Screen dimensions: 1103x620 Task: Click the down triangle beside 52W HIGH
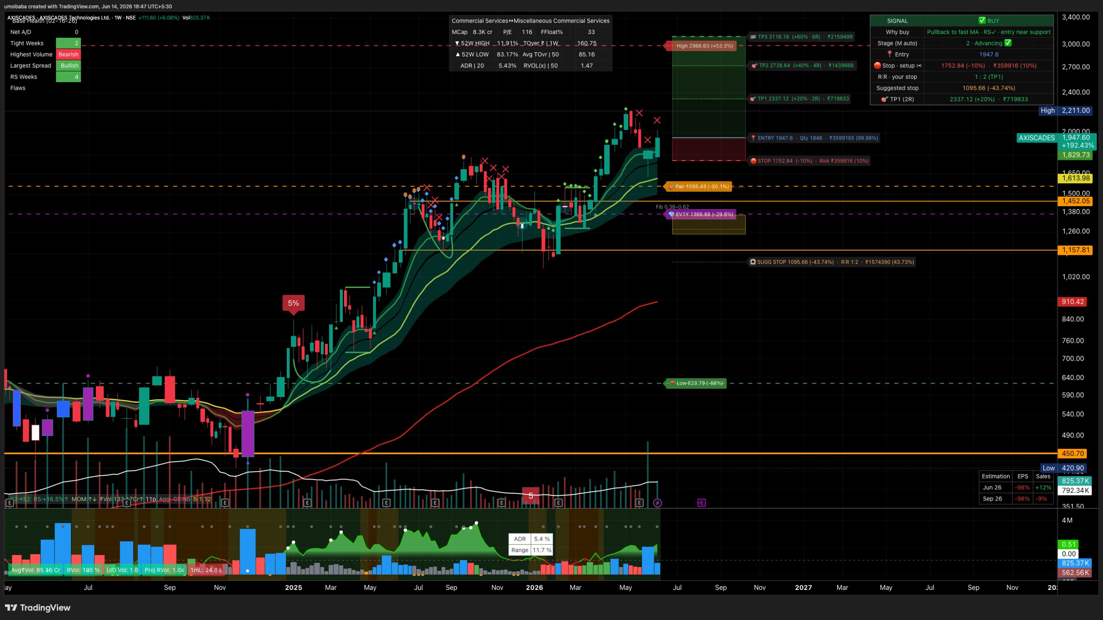click(457, 43)
